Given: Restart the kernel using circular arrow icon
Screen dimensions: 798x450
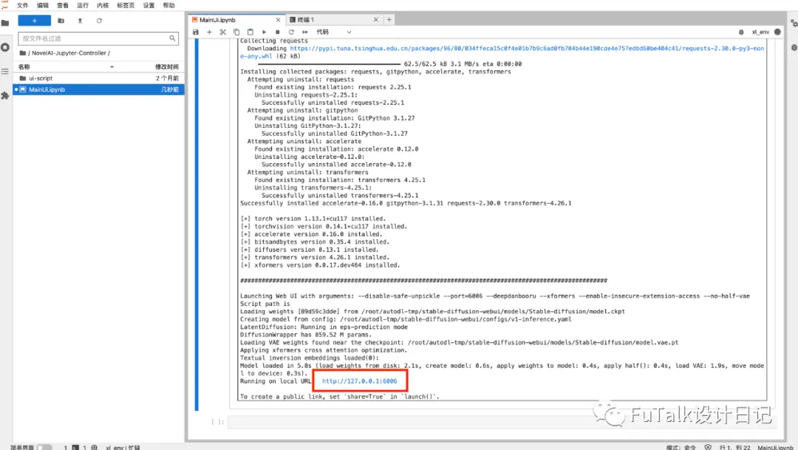Looking at the screenshot, I should (291, 32).
